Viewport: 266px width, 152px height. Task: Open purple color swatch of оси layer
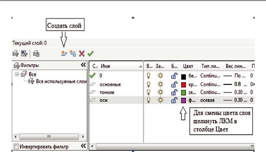[x=183, y=101]
